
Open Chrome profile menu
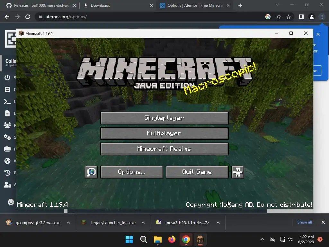[312, 17]
